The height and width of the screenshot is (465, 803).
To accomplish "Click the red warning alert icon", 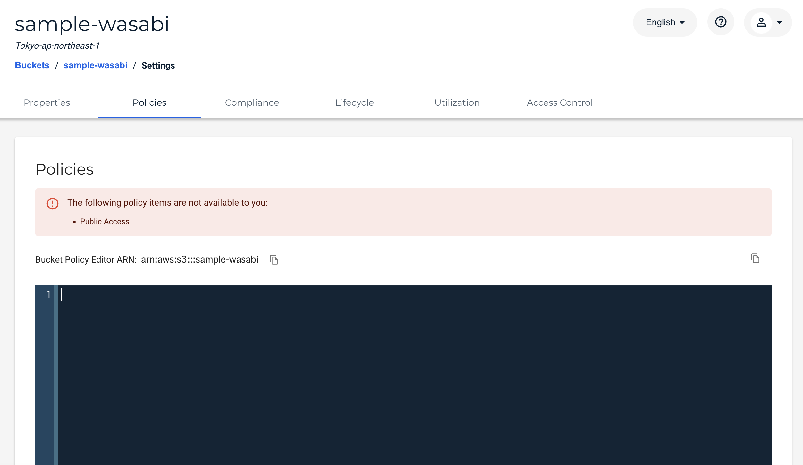I will click(53, 203).
